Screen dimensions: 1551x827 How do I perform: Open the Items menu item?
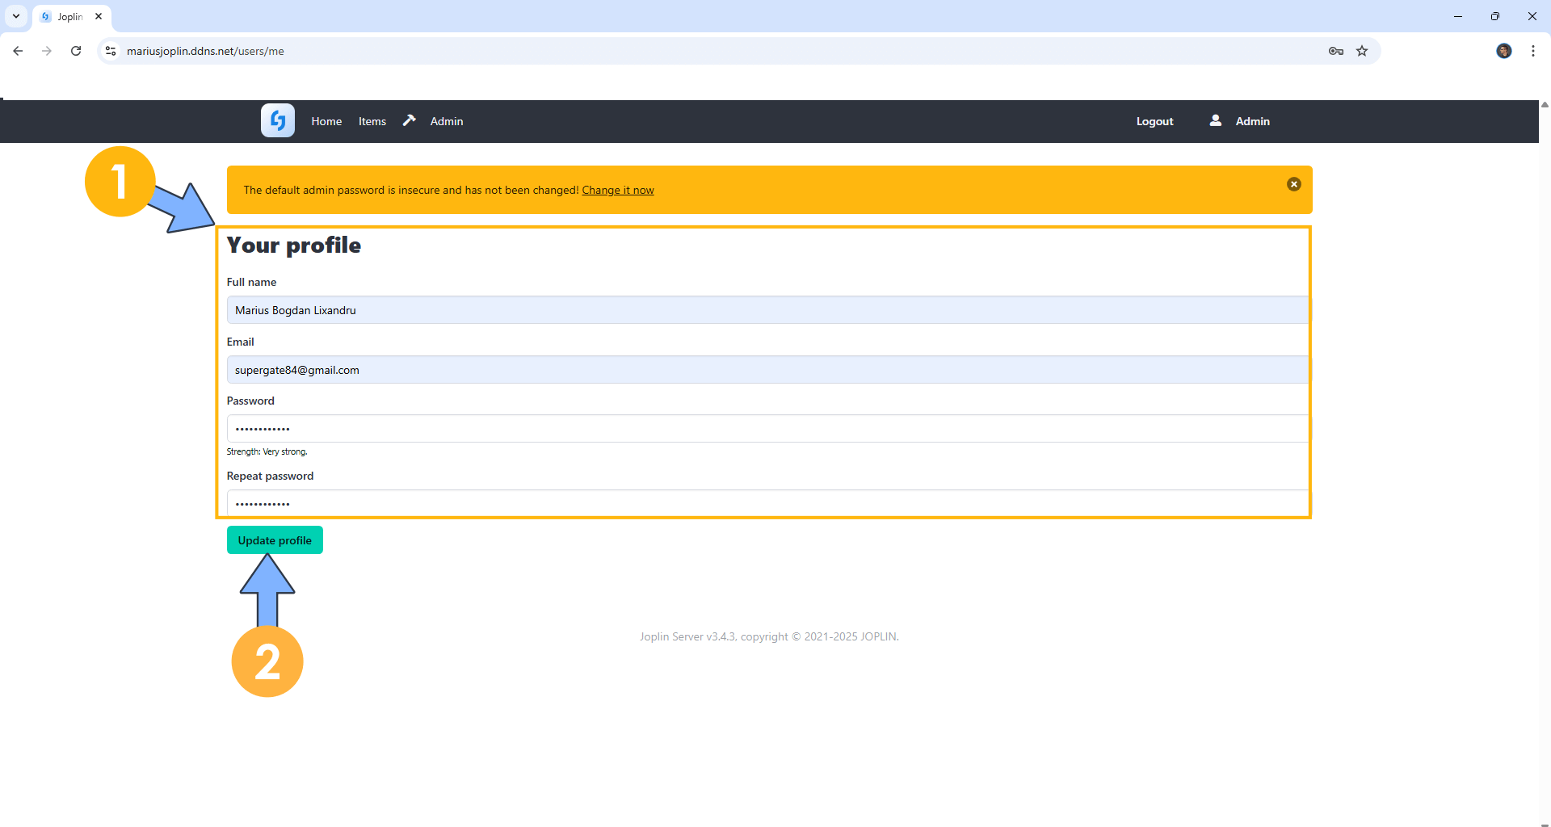point(372,121)
